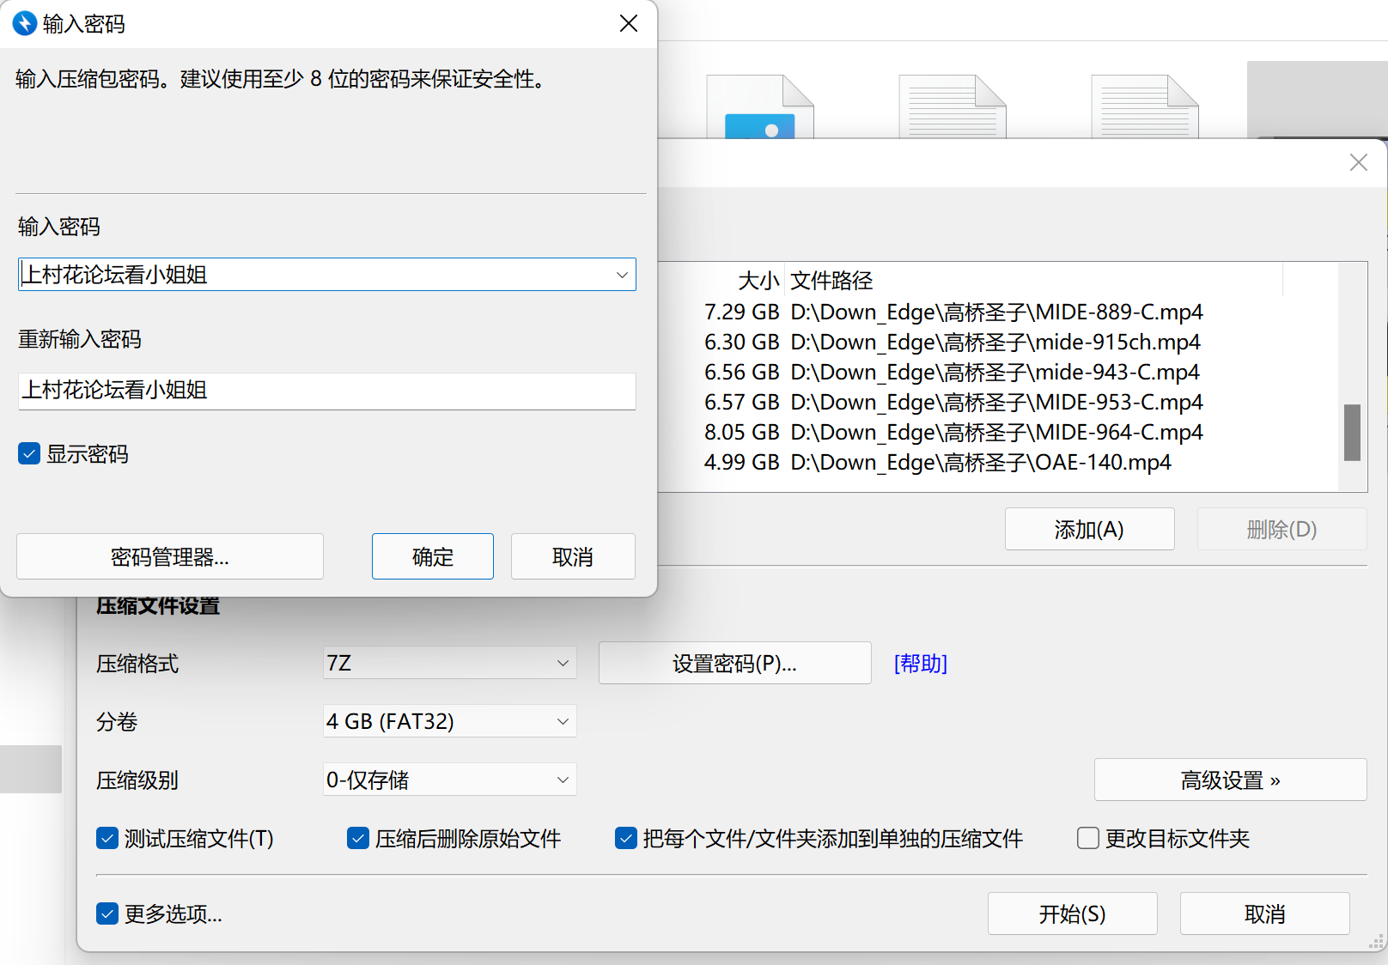Click the 添加(A) button

click(1089, 529)
